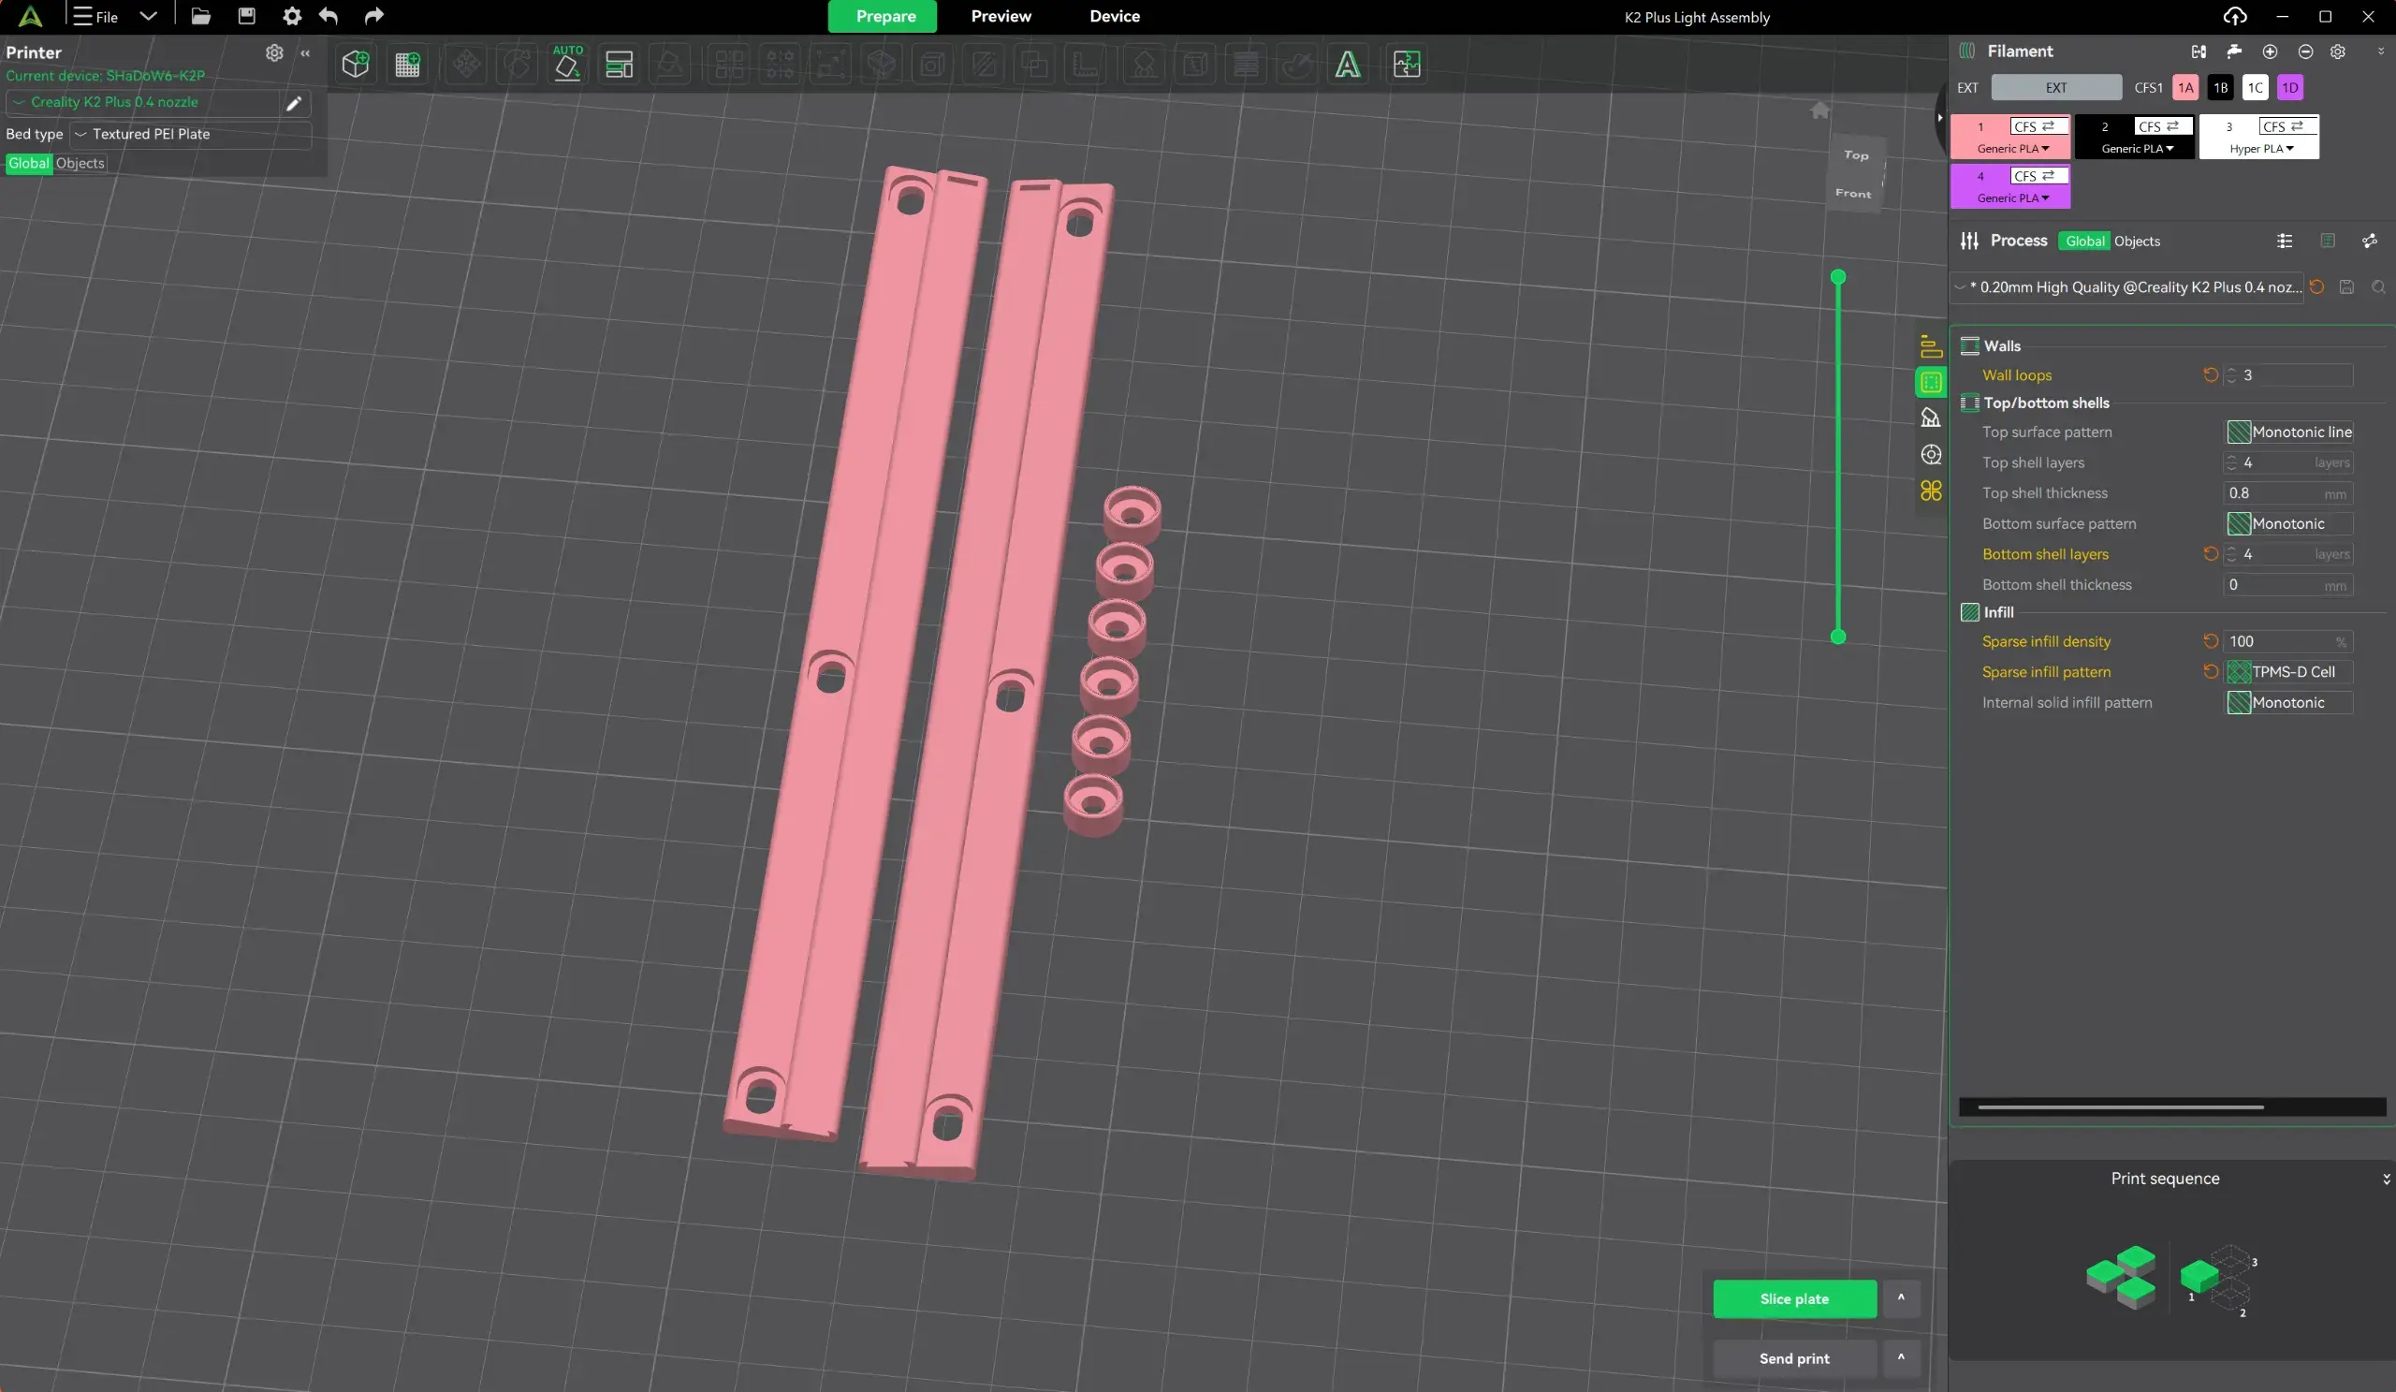2396x1392 pixels.
Task: Switch to the Preview tab
Action: click(1001, 16)
